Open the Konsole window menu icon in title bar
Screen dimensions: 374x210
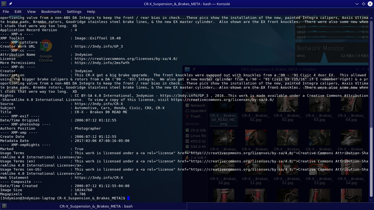tap(4, 4)
